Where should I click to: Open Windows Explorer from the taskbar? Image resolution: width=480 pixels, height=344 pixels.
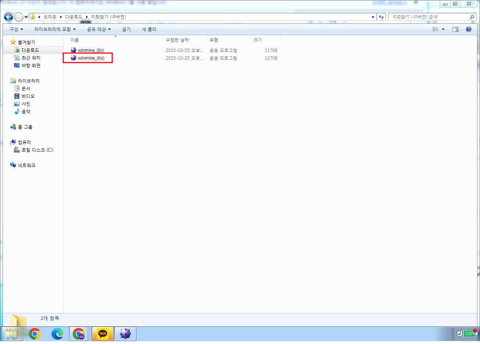[x=11, y=334]
